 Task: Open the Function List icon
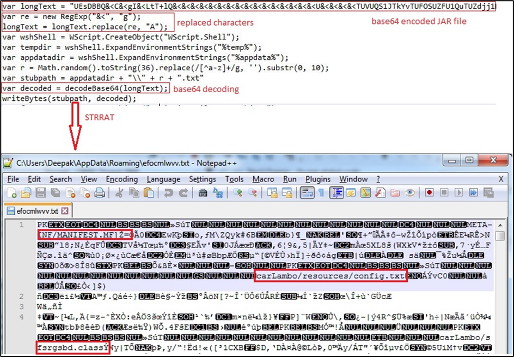380,192
